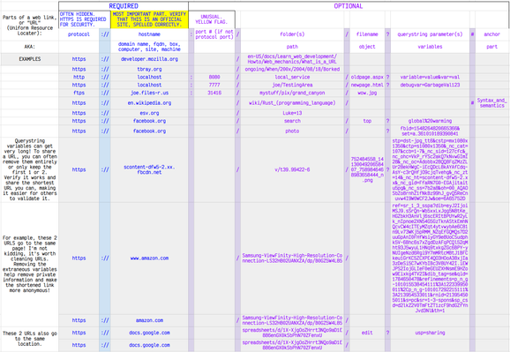Viewport: 510px width, 352px height.
Task: Select facebook.org hostname in the photo row
Action: point(149,131)
